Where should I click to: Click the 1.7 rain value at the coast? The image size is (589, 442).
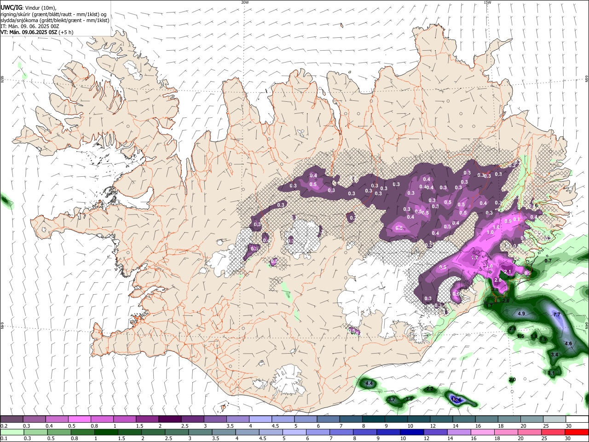click(489, 305)
